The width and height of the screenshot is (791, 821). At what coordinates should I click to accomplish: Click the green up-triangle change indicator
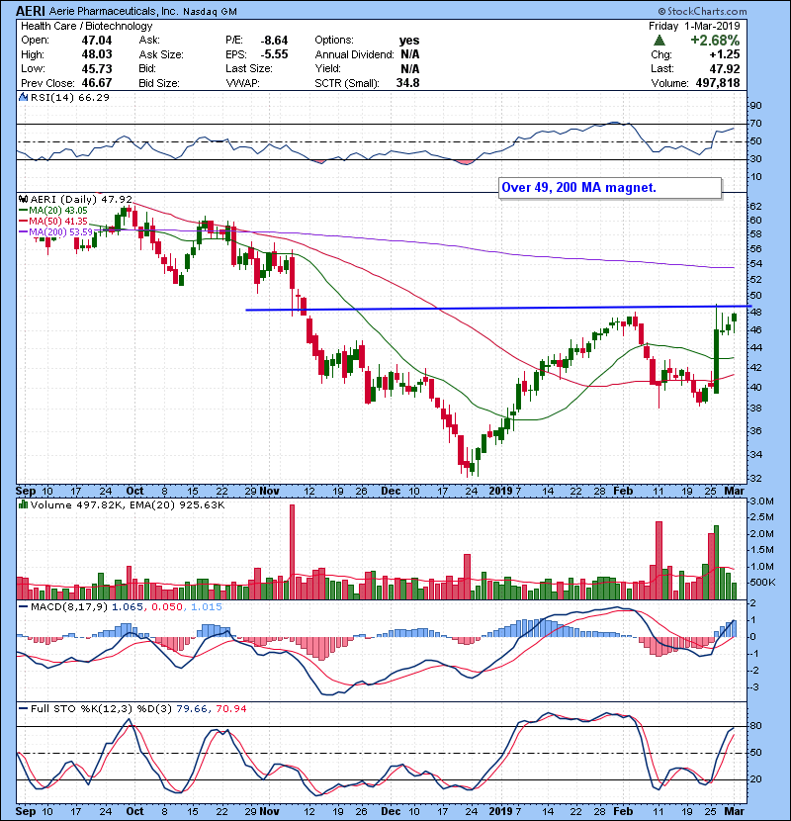[659, 40]
